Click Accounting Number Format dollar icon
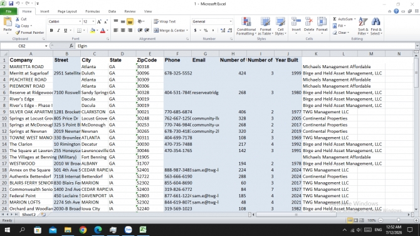The image size is (420, 236). [x=195, y=31]
